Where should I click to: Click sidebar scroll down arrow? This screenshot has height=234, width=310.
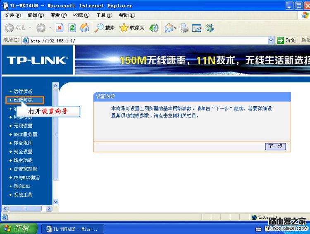pyautogui.click(x=56, y=202)
